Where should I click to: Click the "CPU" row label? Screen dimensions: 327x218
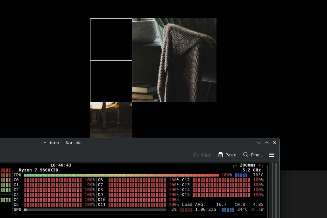[x=17, y=175]
